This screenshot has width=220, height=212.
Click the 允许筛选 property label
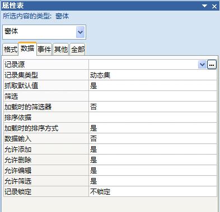[18, 181]
